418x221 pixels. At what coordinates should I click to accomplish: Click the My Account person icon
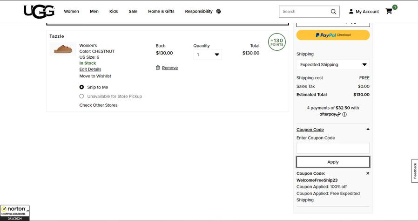[351, 11]
